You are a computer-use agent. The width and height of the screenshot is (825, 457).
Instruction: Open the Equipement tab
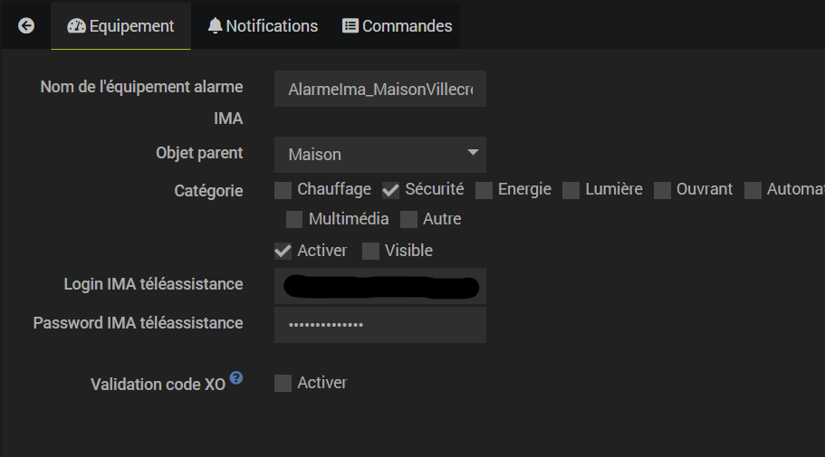click(121, 26)
